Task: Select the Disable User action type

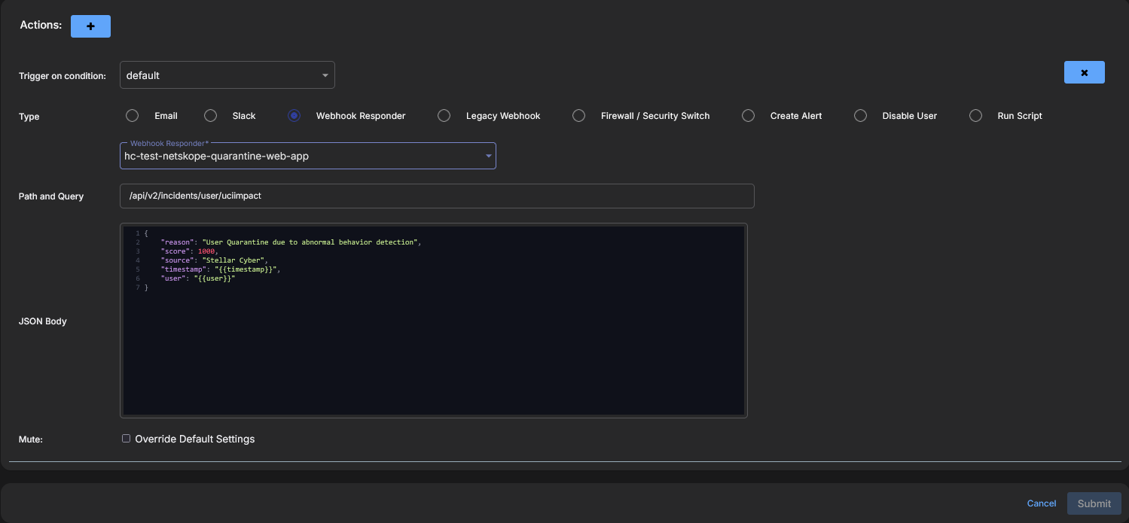Action: (860, 116)
